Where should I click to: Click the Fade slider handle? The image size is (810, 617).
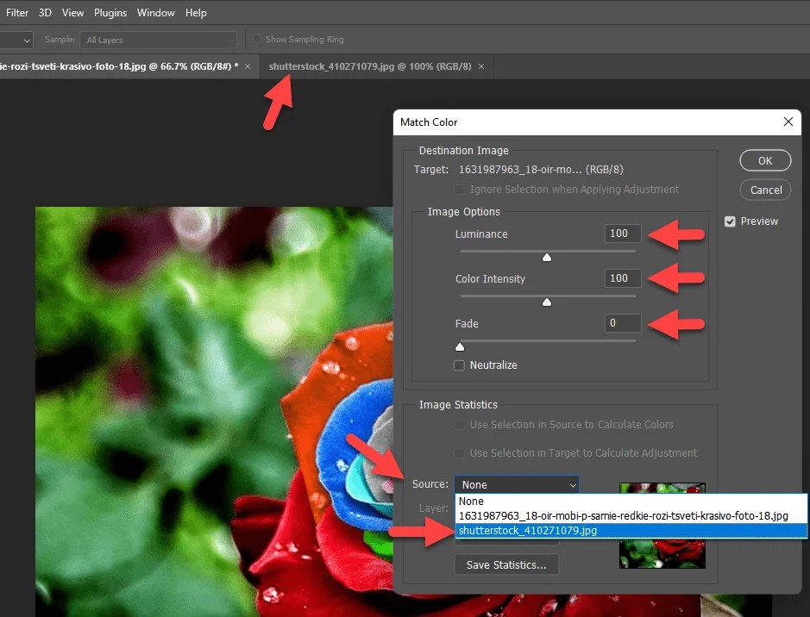point(460,346)
